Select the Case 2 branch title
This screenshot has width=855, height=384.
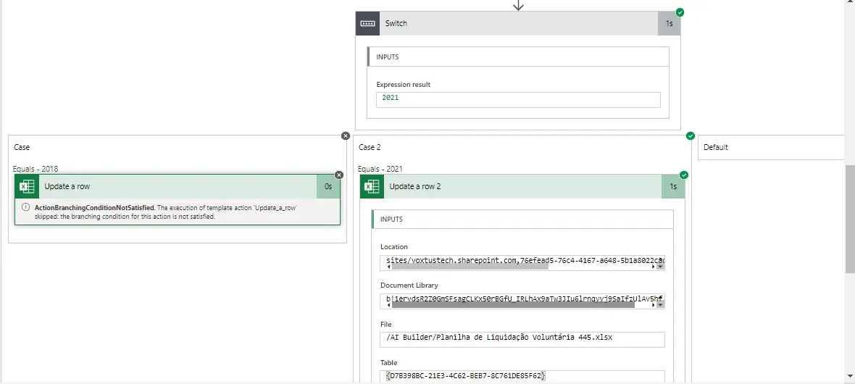coord(370,148)
